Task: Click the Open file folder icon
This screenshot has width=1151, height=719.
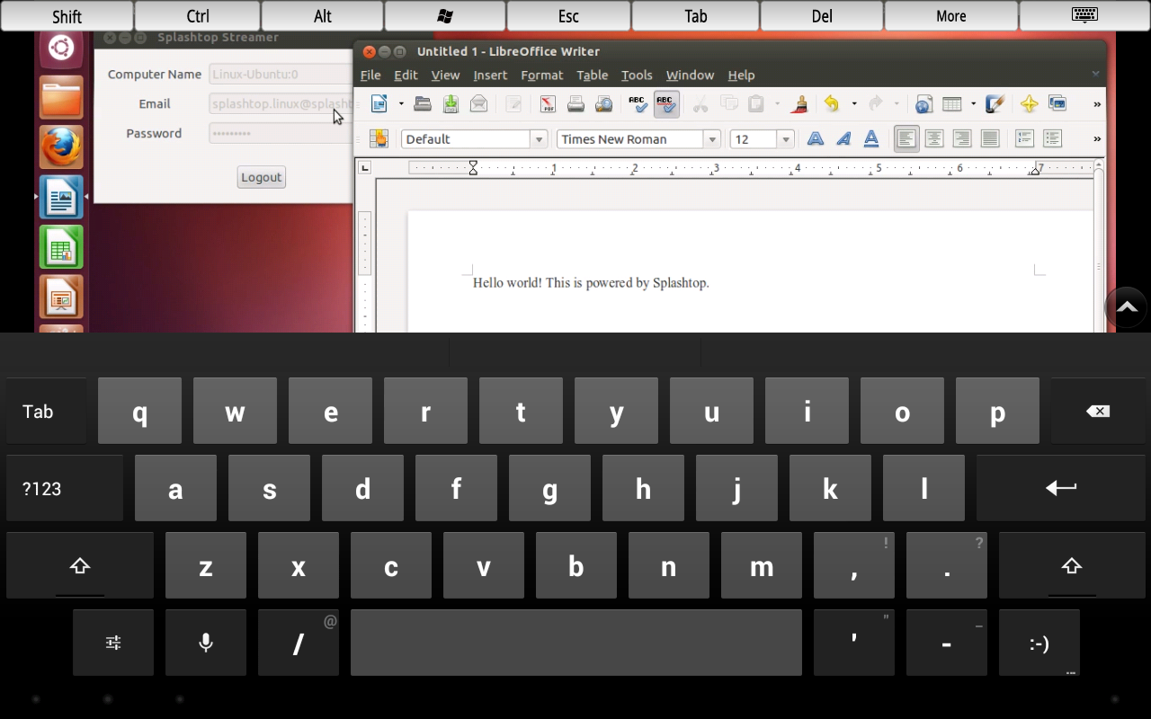Action: (x=423, y=104)
